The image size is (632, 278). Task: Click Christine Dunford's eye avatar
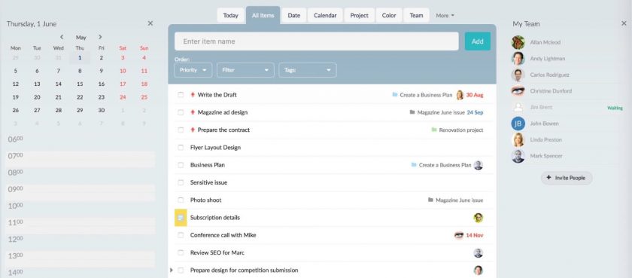pyautogui.click(x=518, y=91)
